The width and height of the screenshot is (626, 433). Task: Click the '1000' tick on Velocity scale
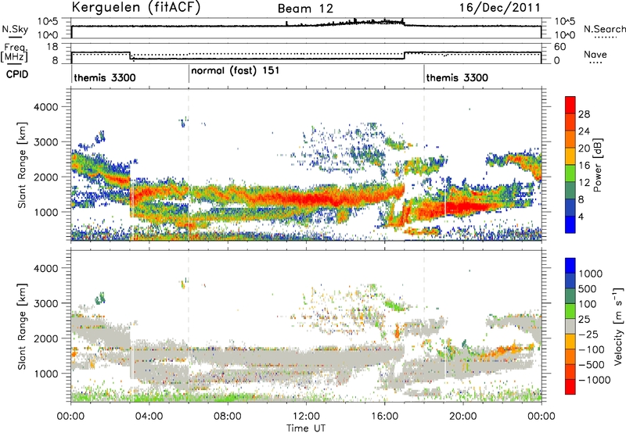click(591, 274)
